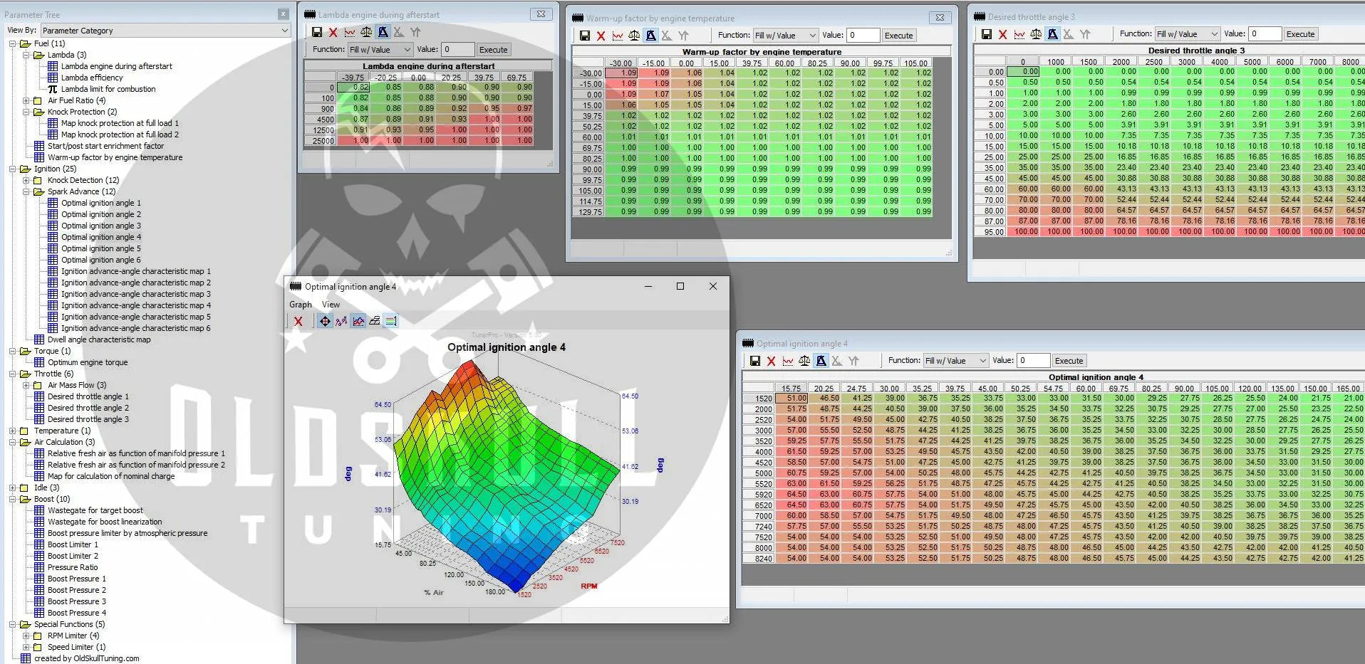
Task: Click save icon in Lambda afterstart window
Action: tap(317, 32)
